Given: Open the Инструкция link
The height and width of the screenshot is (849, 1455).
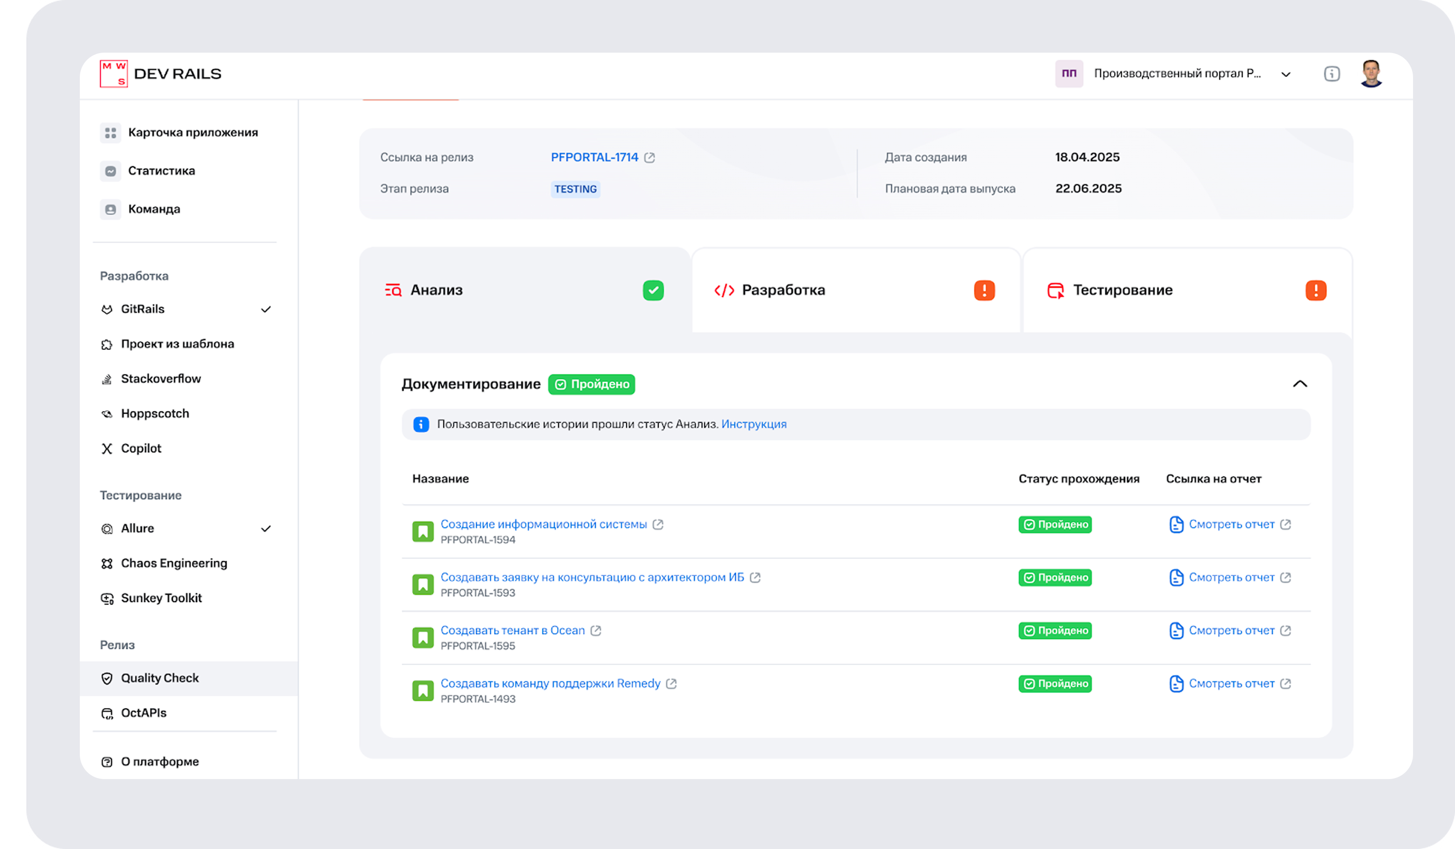Looking at the screenshot, I should pos(753,424).
